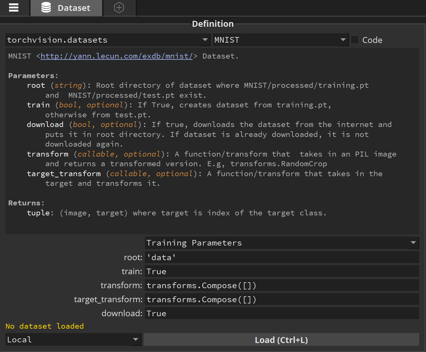Open the MNIST dataset dropdown arrow
The image size is (426, 352).
click(343, 40)
